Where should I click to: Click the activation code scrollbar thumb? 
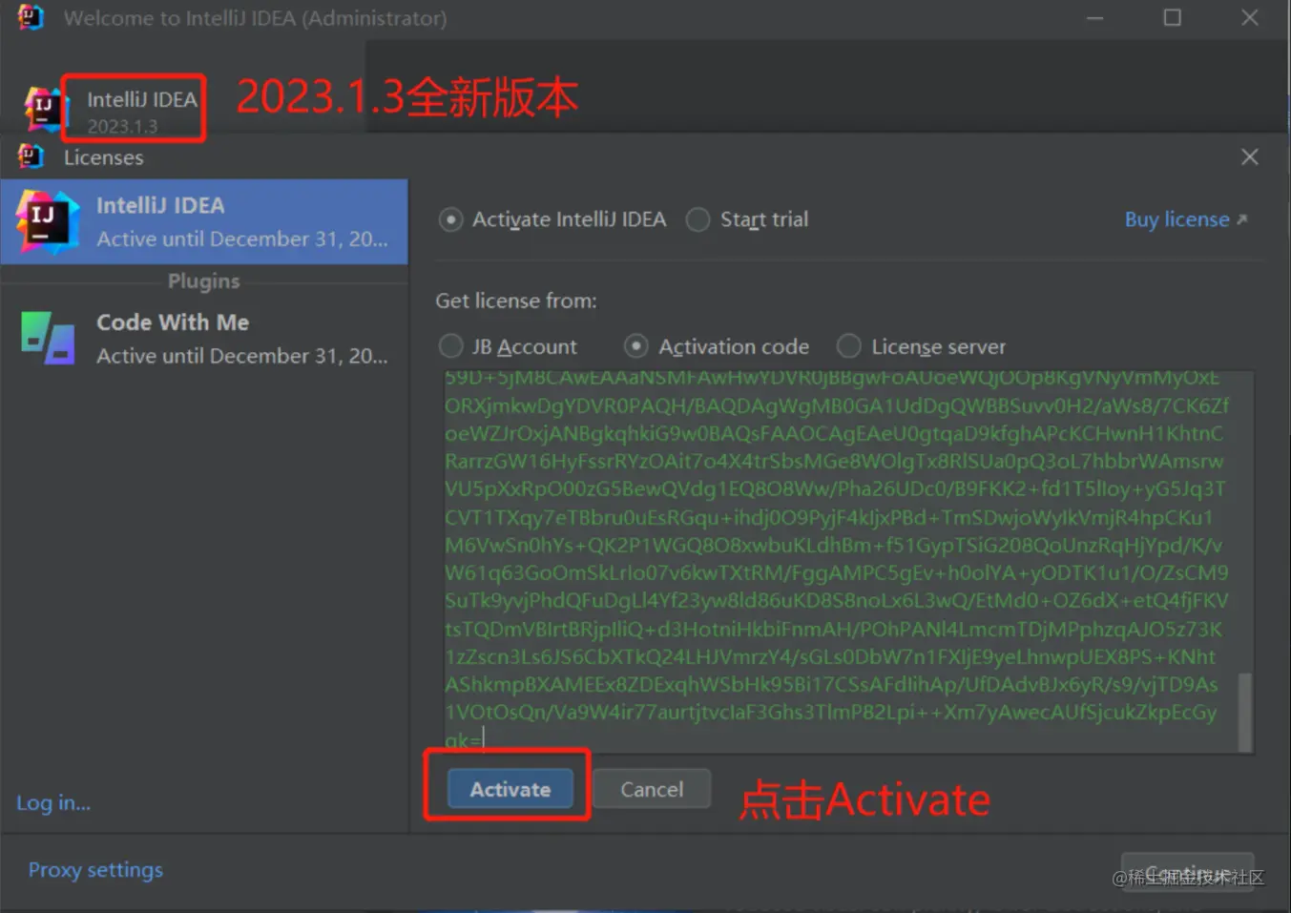pos(1244,712)
